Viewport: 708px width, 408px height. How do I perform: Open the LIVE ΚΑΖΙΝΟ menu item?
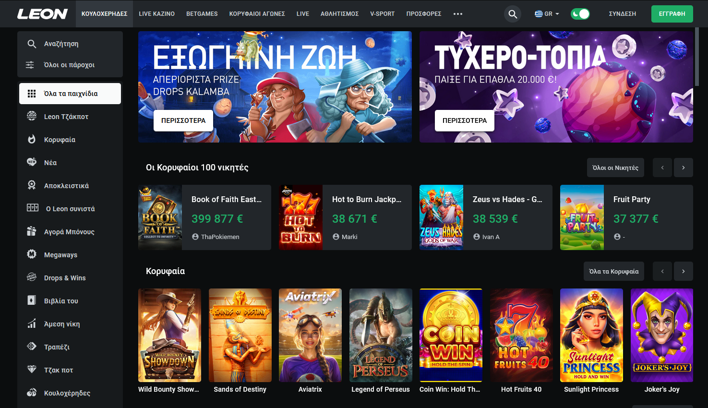click(157, 14)
